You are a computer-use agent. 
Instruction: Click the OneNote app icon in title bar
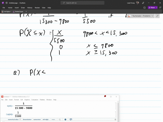tap(3, 3)
